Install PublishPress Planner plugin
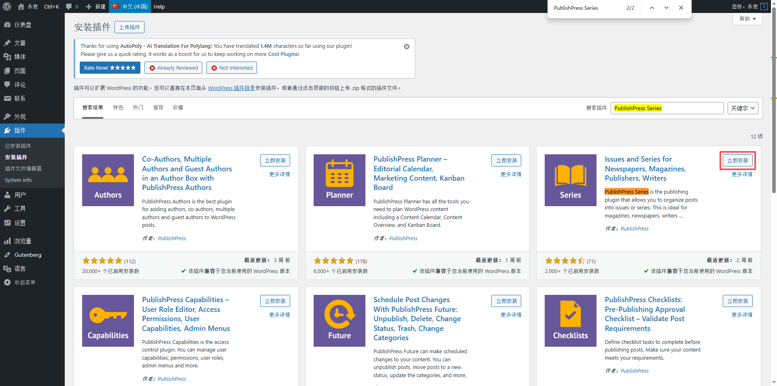 (x=506, y=160)
